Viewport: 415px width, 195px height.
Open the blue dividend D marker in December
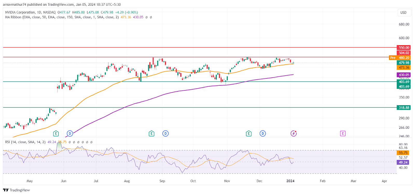[x=263, y=133]
